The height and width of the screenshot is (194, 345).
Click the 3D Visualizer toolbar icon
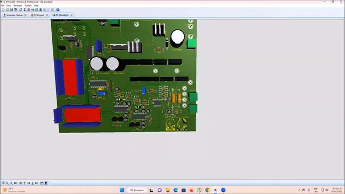(x=32, y=10)
